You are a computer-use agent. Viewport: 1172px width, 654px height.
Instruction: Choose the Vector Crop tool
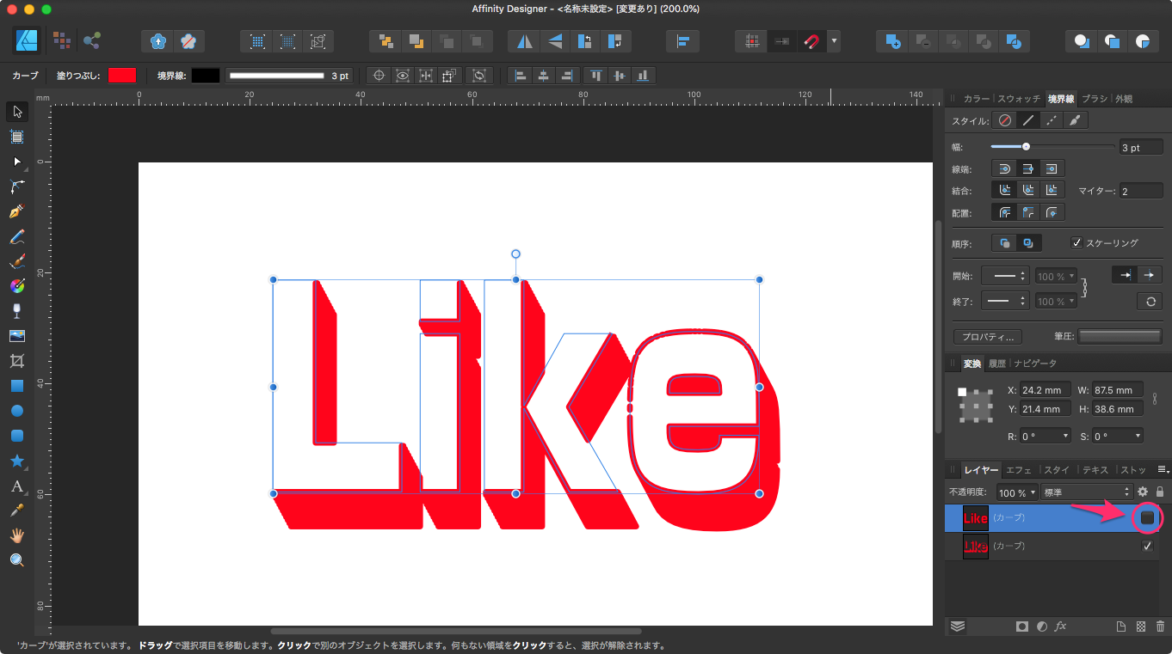coord(16,361)
